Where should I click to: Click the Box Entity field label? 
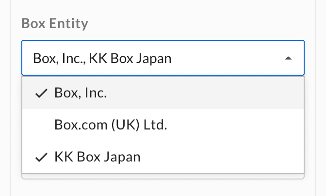55,23
